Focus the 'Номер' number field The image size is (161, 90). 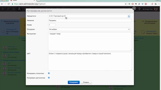[x=52, y=25]
